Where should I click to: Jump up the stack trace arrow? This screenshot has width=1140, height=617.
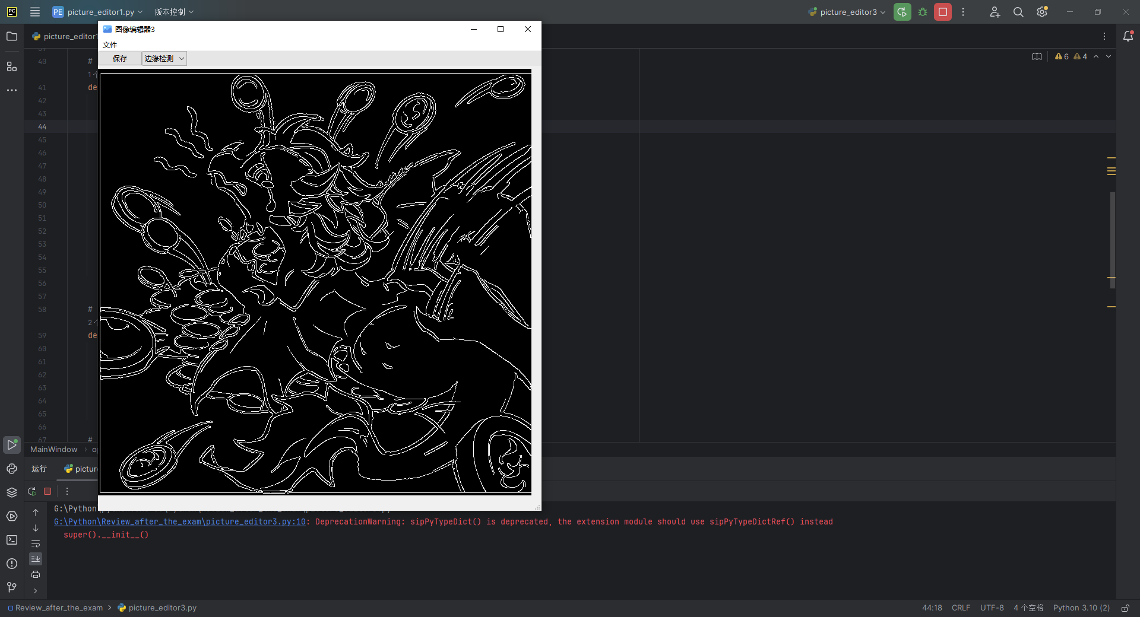point(36,513)
